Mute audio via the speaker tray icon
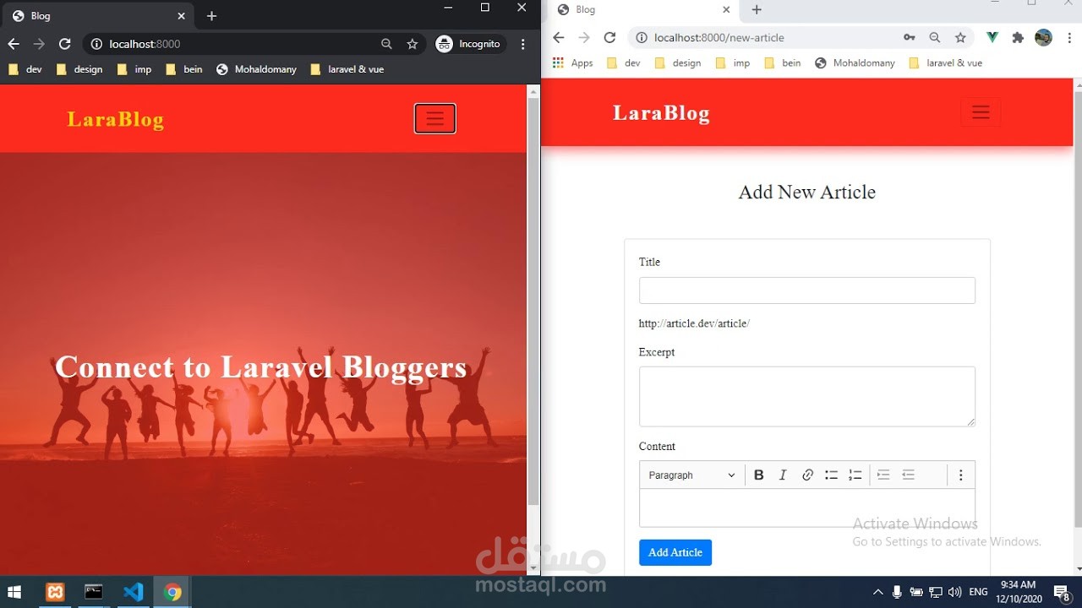The width and height of the screenshot is (1082, 608). [956, 591]
